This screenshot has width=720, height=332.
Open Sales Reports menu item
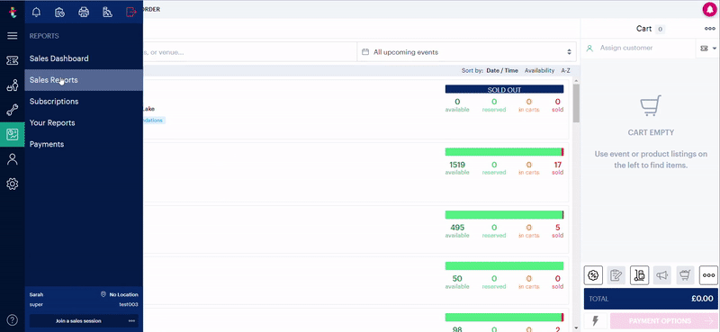pos(84,80)
